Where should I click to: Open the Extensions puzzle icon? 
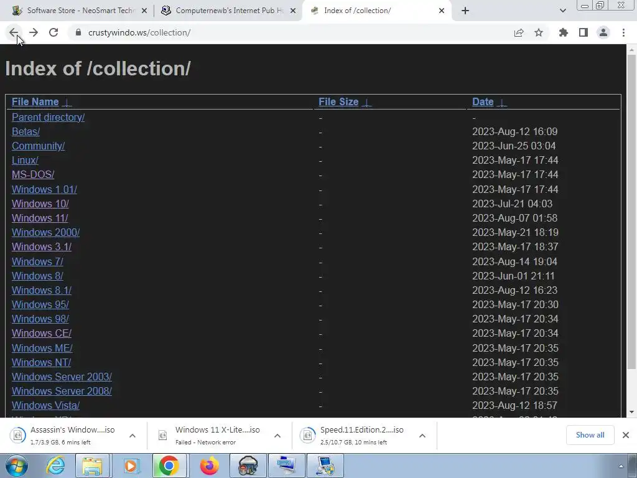point(564,32)
